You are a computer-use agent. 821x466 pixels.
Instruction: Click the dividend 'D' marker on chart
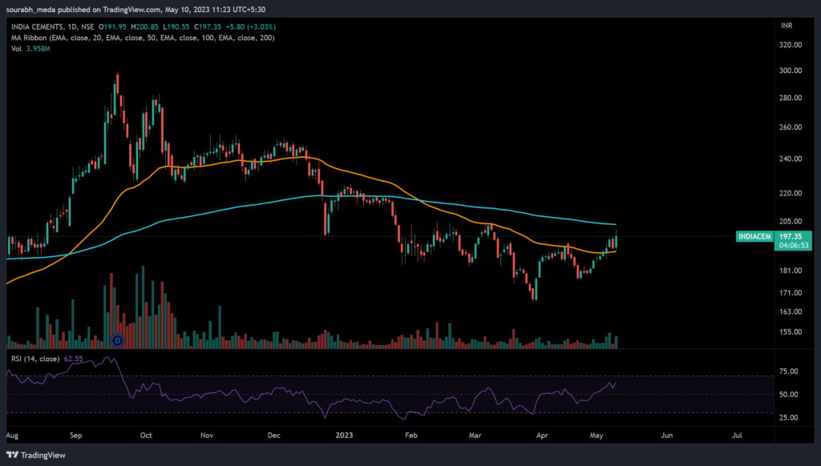(x=118, y=340)
